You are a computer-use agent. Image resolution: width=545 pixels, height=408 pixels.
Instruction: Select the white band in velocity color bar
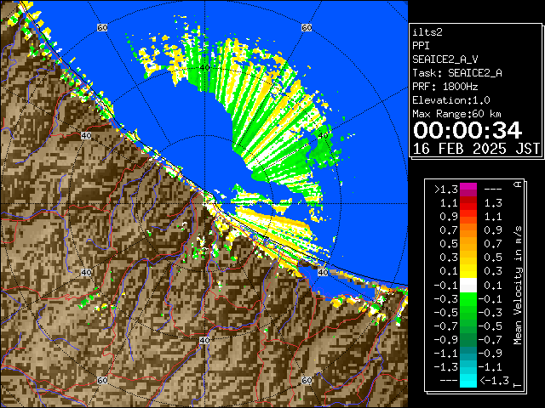468,286
